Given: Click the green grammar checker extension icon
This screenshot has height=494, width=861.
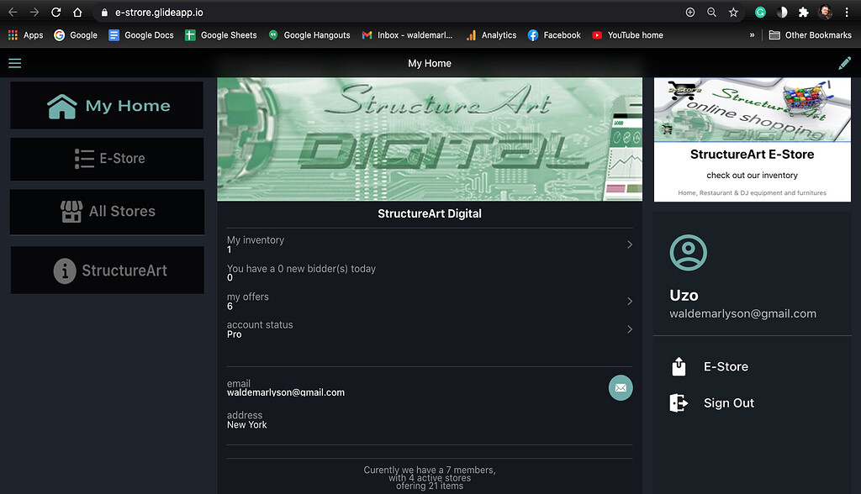Looking at the screenshot, I should coord(759,12).
